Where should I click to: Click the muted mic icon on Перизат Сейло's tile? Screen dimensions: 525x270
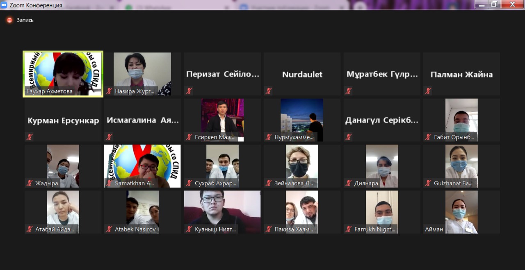(189, 91)
